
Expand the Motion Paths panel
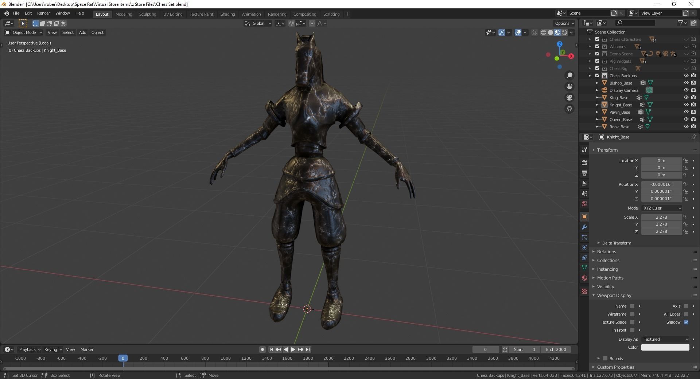(594, 278)
